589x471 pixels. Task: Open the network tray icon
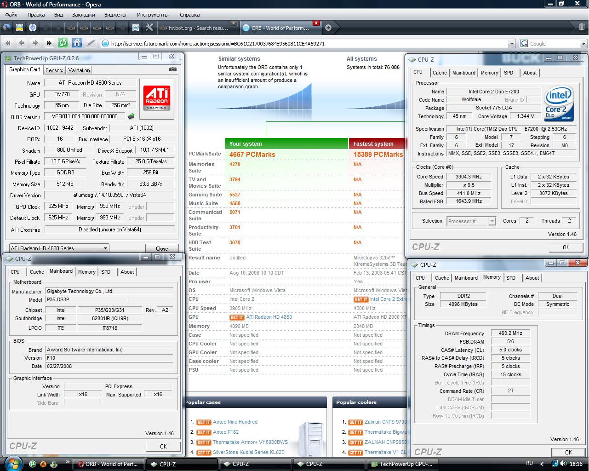pyautogui.click(x=555, y=464)
